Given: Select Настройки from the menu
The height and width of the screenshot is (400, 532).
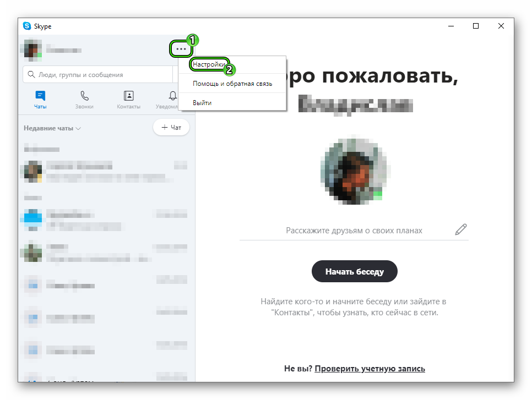Looking at the screenshot, I should [x=209, y=64].
